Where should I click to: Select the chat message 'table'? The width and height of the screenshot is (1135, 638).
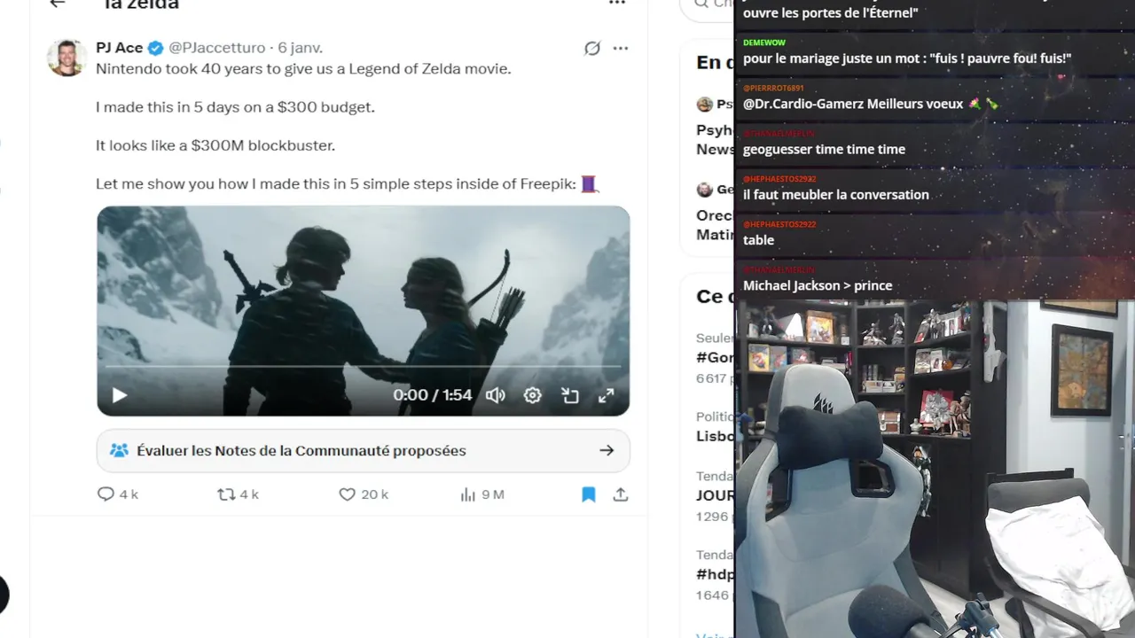[758, 240]
